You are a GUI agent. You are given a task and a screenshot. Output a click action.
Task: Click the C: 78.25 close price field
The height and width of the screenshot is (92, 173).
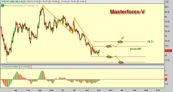(72, 2)
